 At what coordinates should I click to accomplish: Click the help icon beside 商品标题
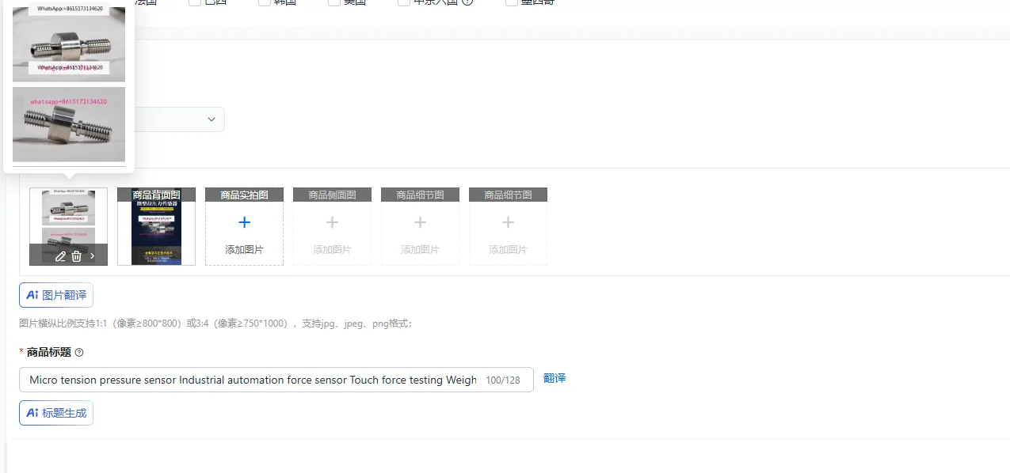pyautogui.click(x=79, y=353)
